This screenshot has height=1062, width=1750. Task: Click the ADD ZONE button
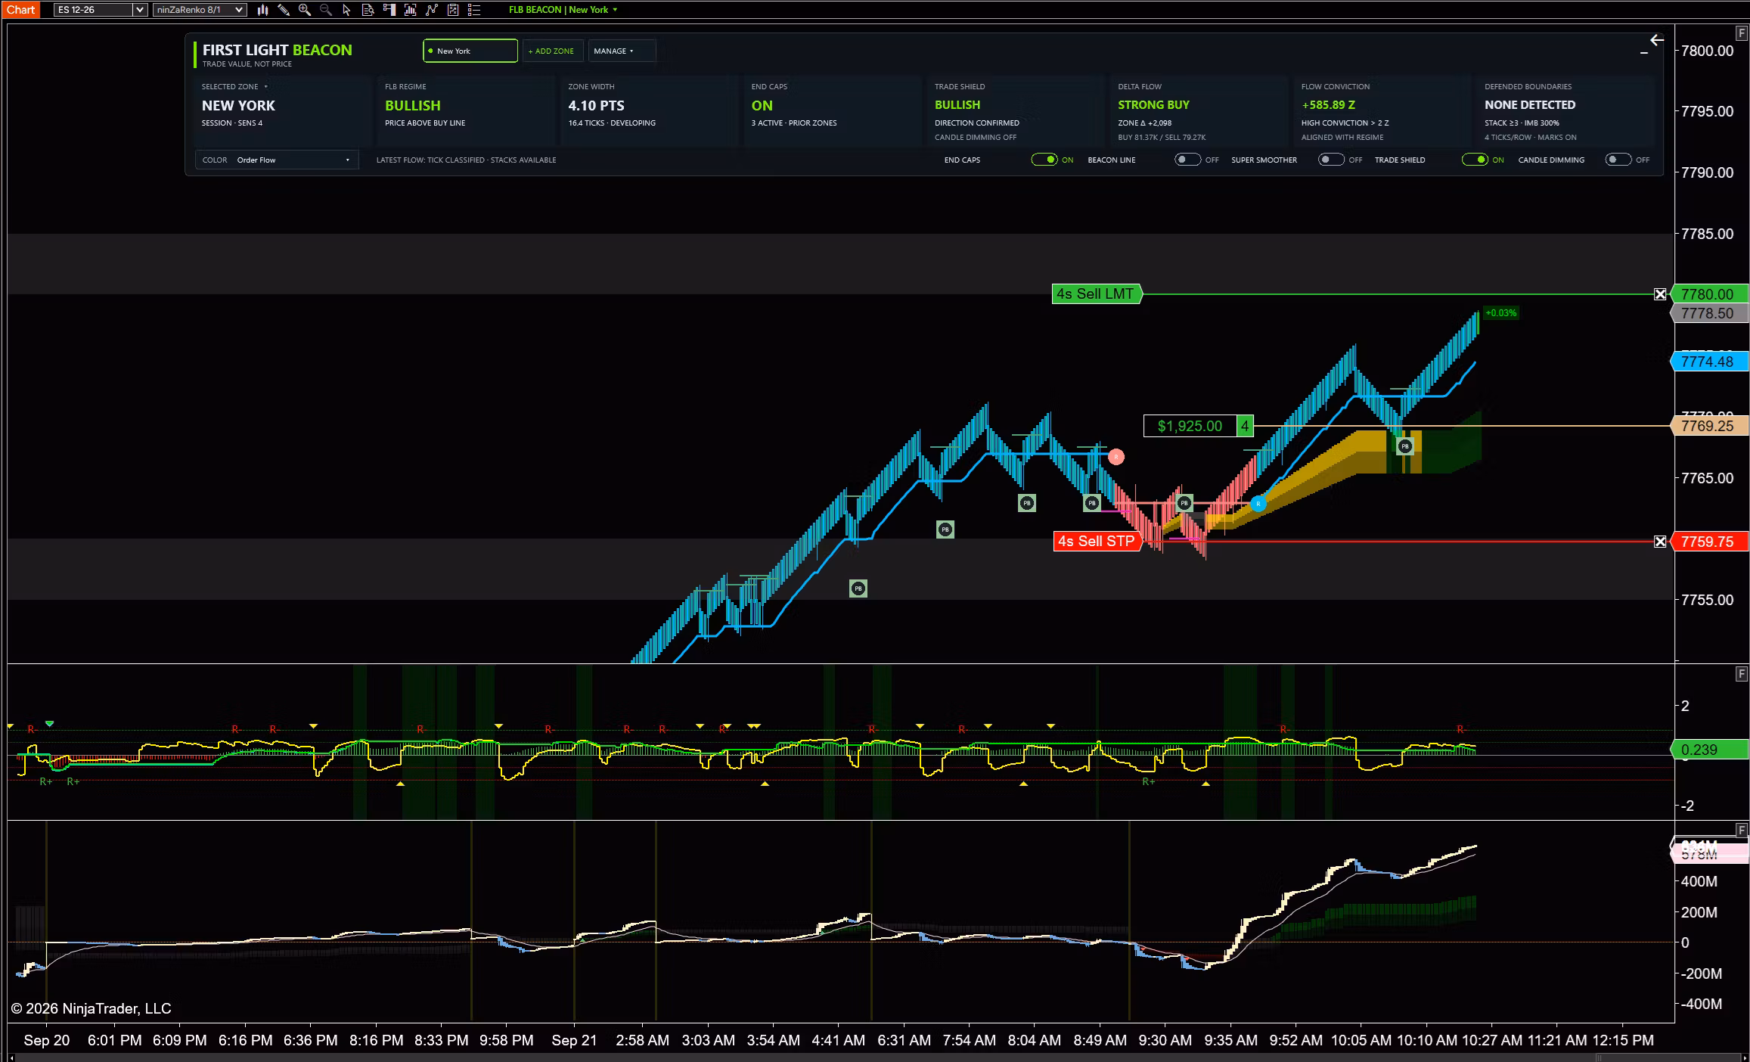click(x=552, y=51)
